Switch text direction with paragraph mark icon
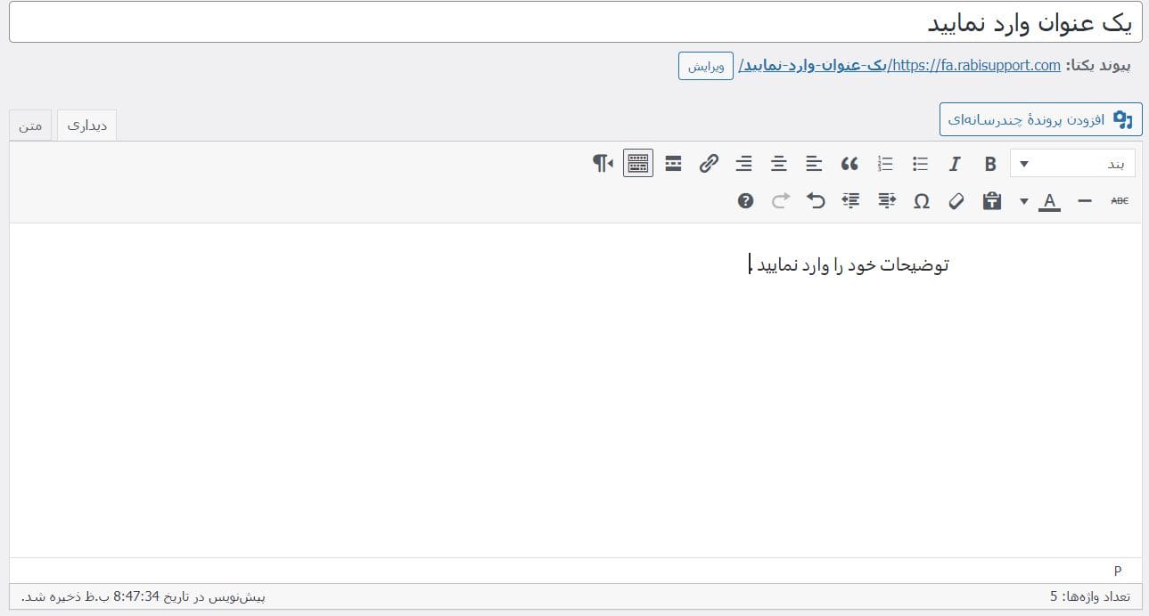The image size is (1149, 616). (603, 164)
